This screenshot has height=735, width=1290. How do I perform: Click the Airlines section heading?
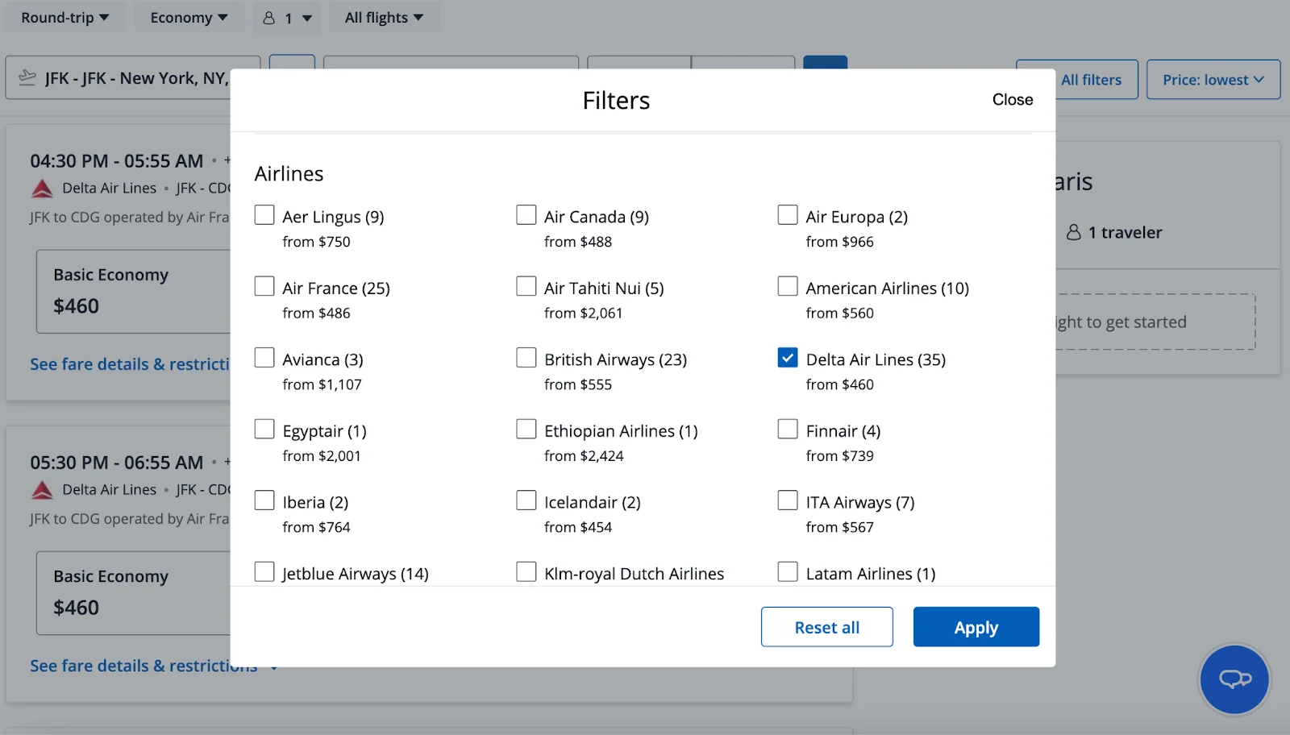coord(289,174)
